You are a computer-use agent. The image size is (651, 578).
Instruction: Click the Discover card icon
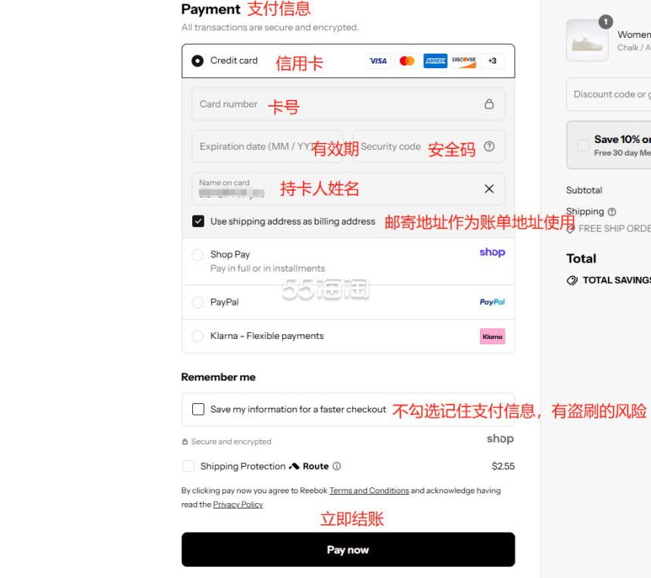pyautogui.click(x=464, y=61)
